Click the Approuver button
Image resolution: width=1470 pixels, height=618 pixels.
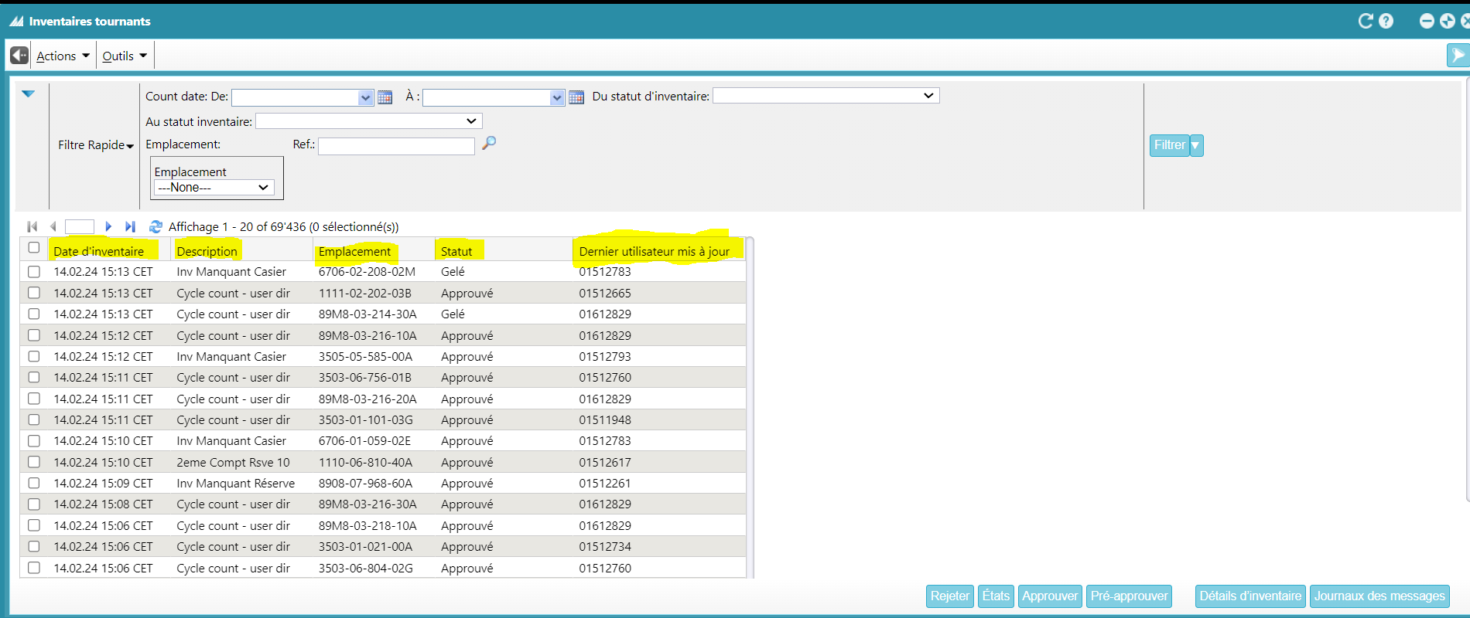1049,596
